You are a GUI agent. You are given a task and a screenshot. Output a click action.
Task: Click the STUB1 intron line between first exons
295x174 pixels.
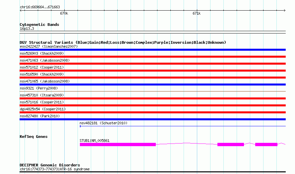pyautogui.click(x=187, y=144)
